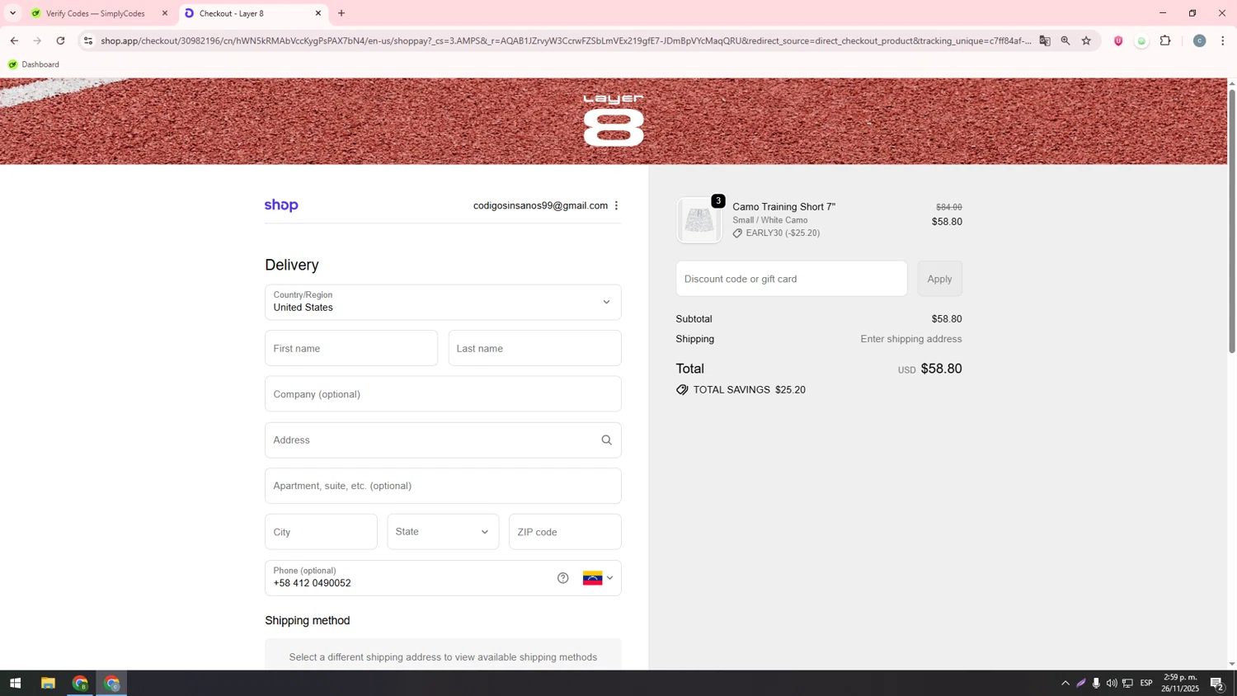The height and width of the screenshot is (696, 1237).
Task: Open File Explorer from taskbar
Action: coord(48,684)
